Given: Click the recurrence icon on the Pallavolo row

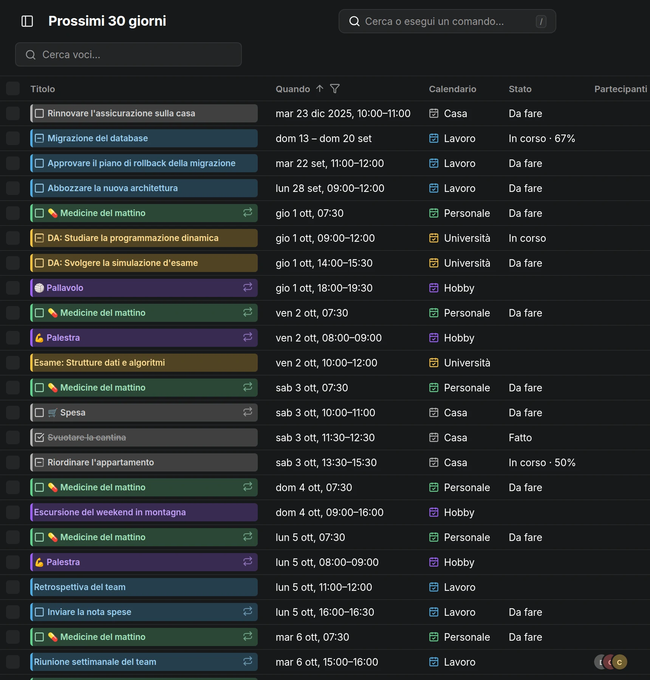Looking at the screenshot, I should coord(248,287).
